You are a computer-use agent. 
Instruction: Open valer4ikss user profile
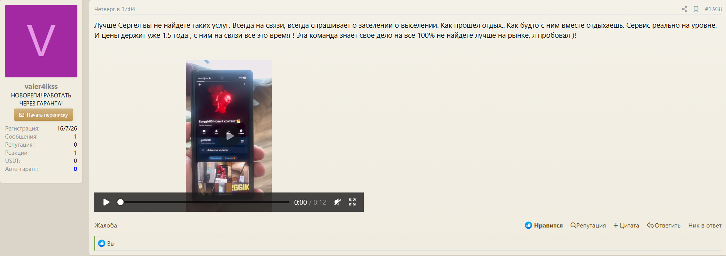click(41, 87)
